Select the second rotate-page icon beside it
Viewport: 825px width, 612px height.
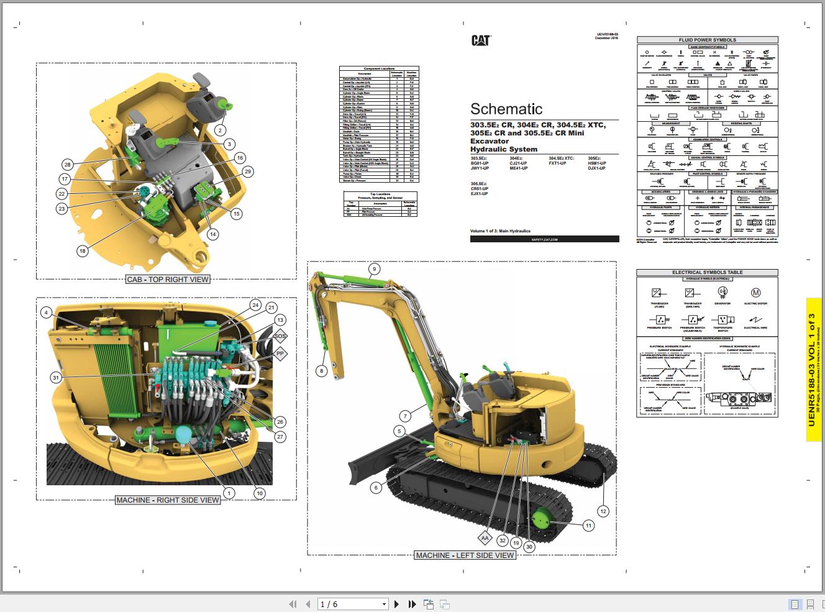pos(443,603)
